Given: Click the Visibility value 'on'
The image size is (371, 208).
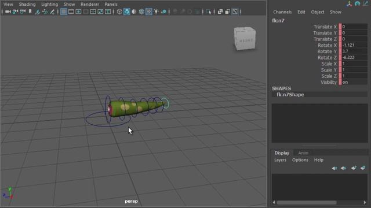Looking at the screenshot, I should click(x=354, y=82).
